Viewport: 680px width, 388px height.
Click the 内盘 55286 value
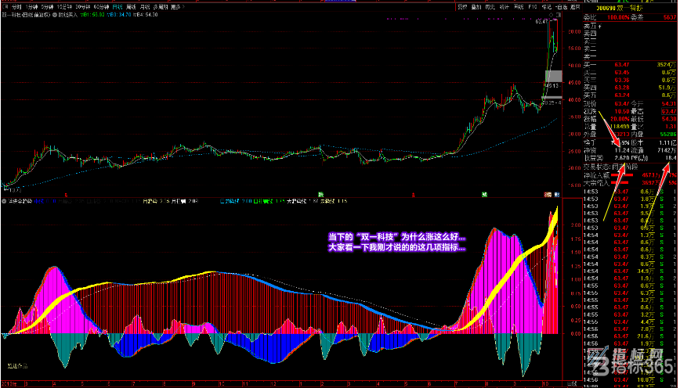click(x=667, y=135)
